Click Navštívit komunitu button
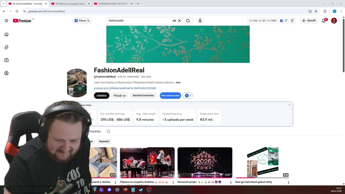Screen dimensions: 345x194 (143, 95)
